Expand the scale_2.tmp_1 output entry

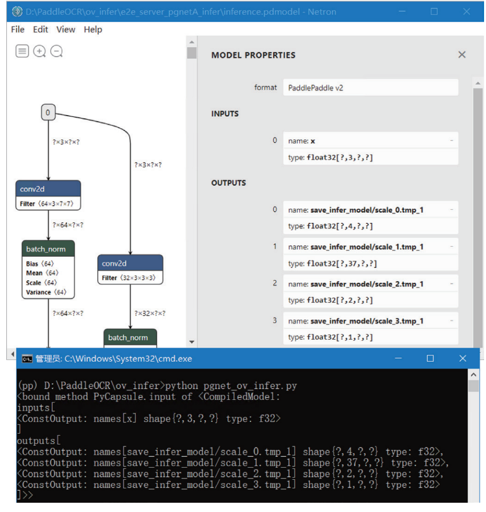451,284
